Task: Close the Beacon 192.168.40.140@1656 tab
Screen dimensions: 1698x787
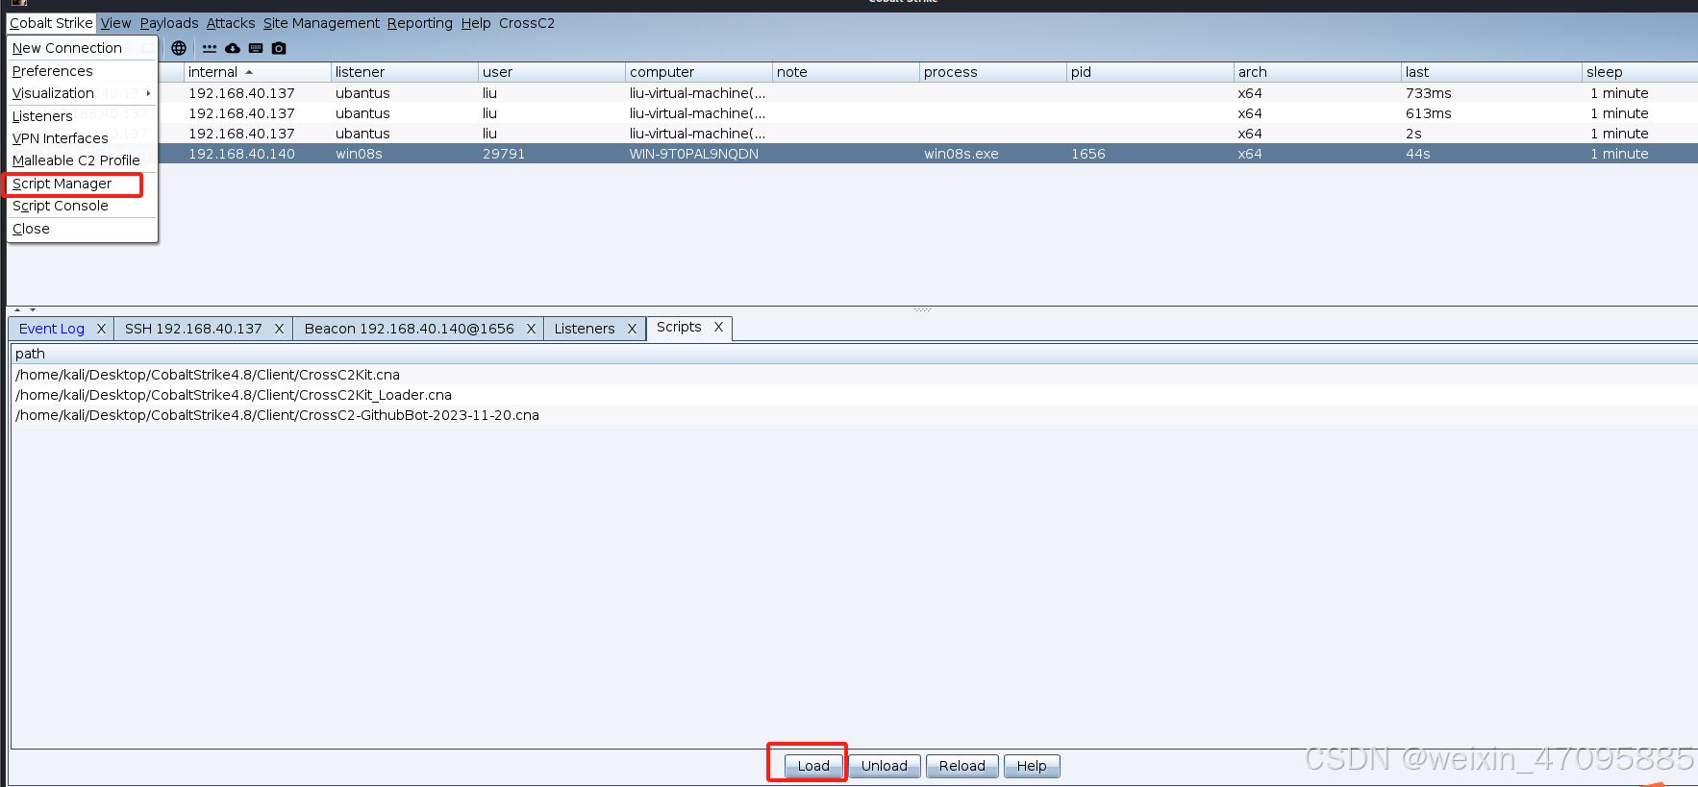Action: (531, 329)
